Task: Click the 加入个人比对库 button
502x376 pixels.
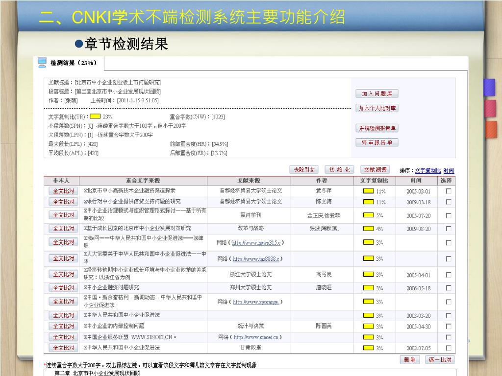Action: (x=377, y=108)
